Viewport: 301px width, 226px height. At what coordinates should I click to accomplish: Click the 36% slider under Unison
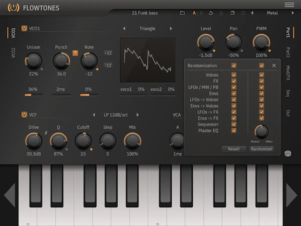point(34,95)
